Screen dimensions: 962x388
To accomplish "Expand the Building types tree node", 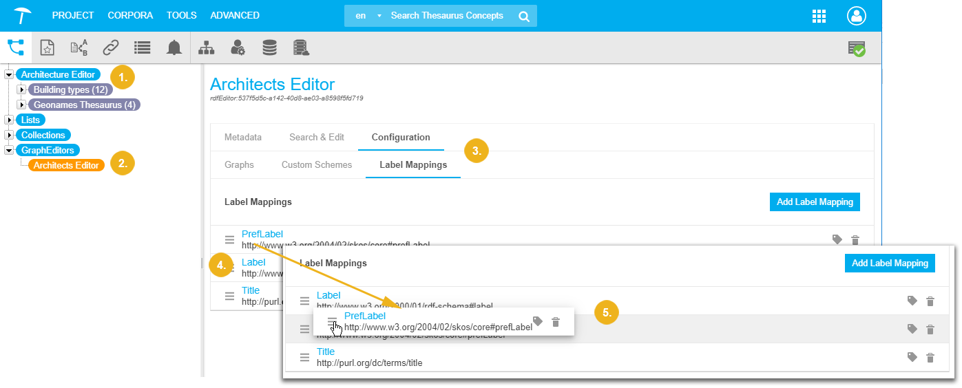I will point(21,89).
